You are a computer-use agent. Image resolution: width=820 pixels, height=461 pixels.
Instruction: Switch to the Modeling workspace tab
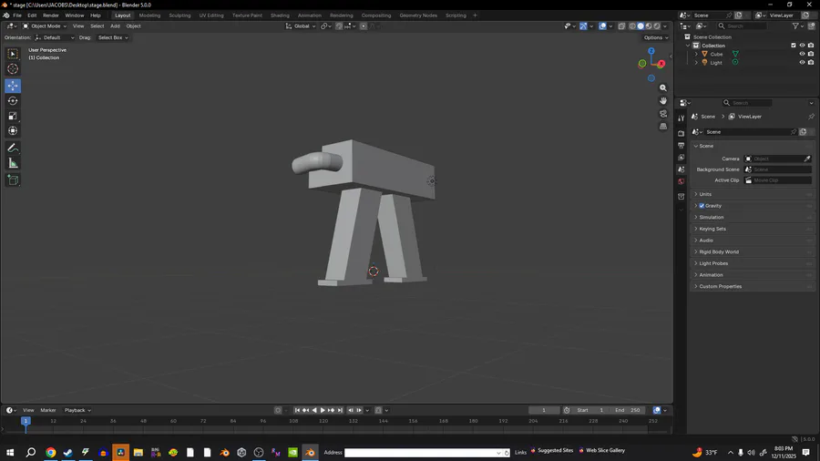(149, 15)
